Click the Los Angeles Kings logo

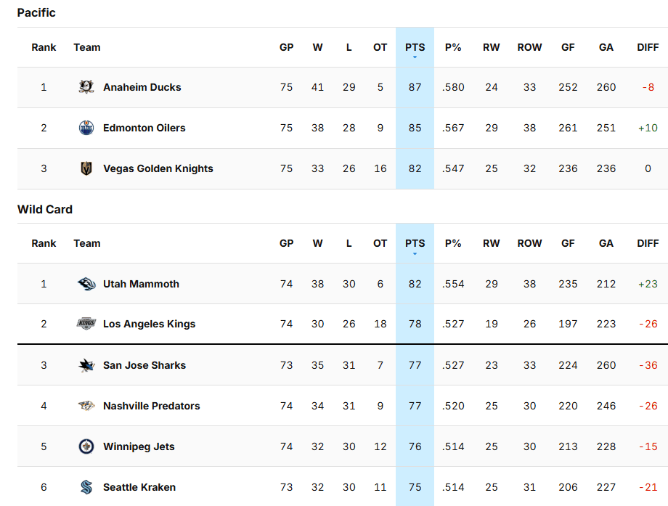(x=86, y=324)
